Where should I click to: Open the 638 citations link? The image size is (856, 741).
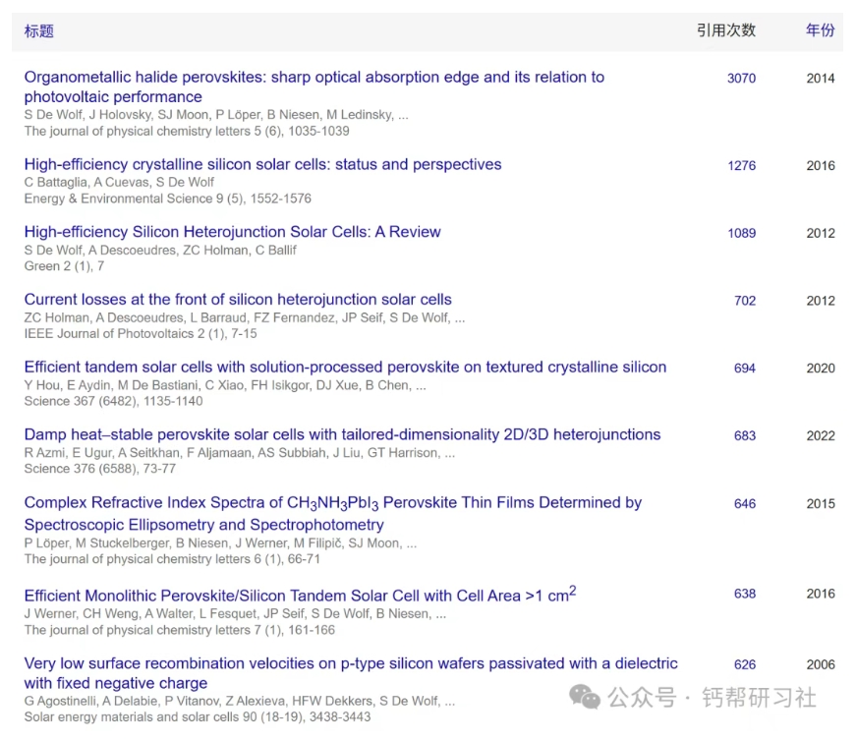[x=745, y=594]
